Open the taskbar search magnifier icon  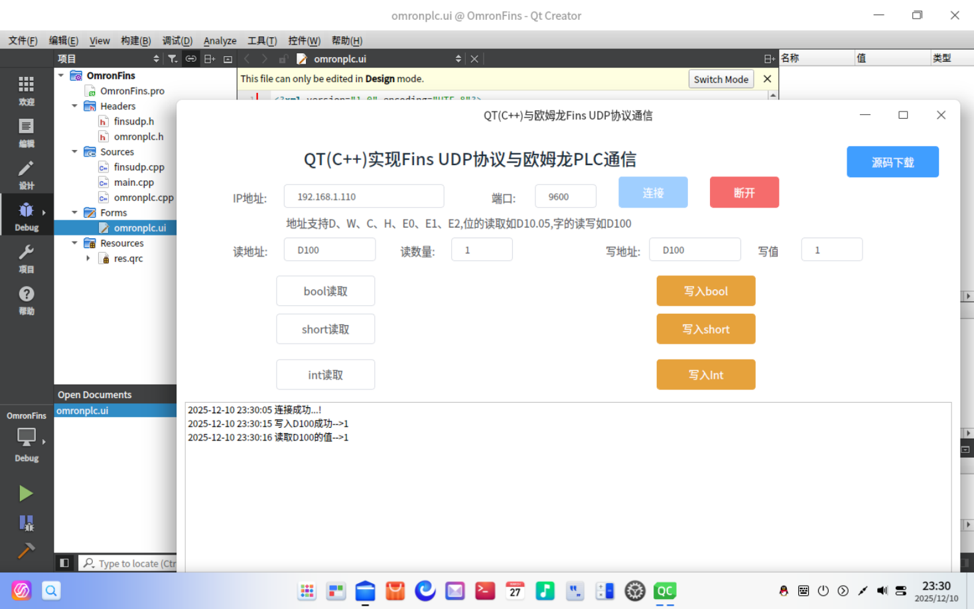click(51, 590)
